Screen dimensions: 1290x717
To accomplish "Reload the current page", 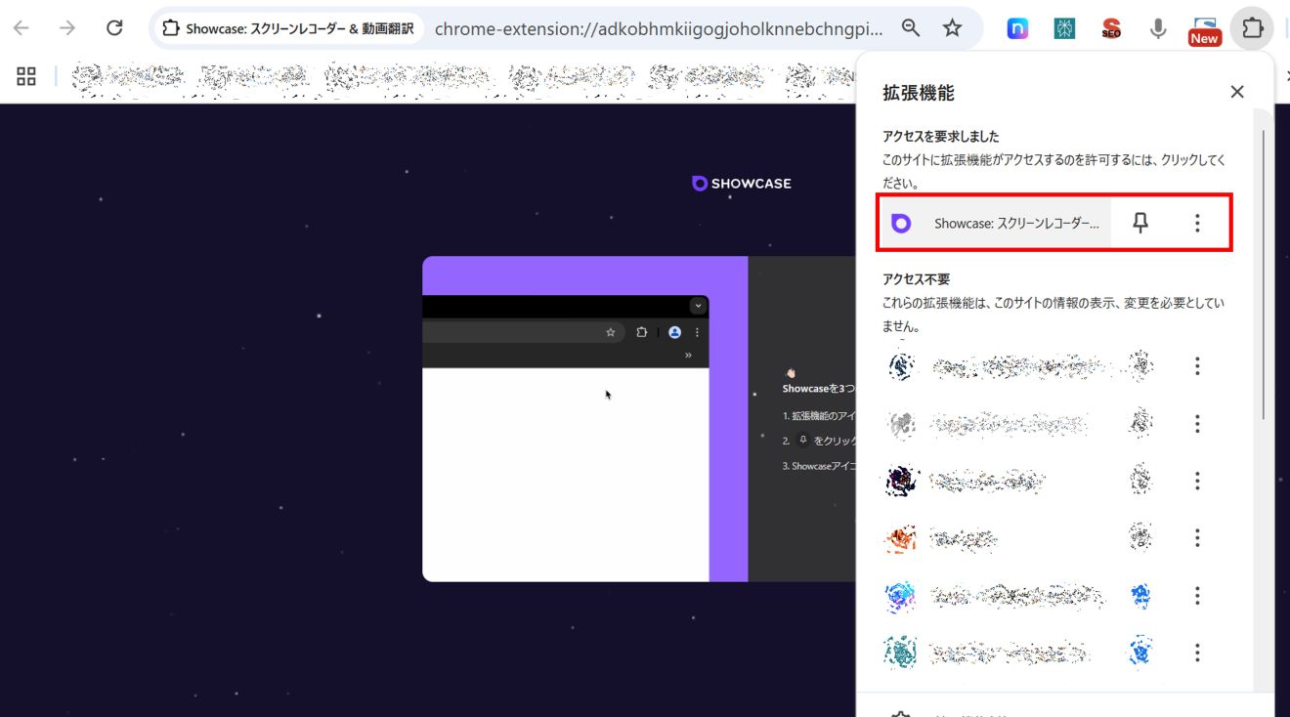I will 114,28.
